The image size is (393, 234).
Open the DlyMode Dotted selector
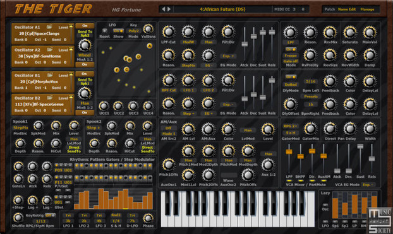point(291,85)
